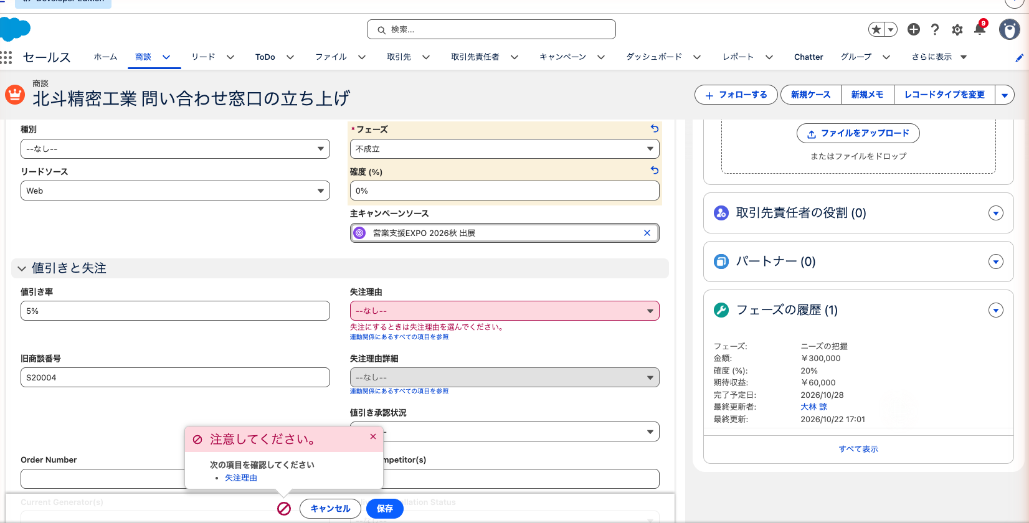Image resolution: width=1029 pixels, height=523 pixels.
Task: Undo the フェーズ field change
Action: pos(655,128)
